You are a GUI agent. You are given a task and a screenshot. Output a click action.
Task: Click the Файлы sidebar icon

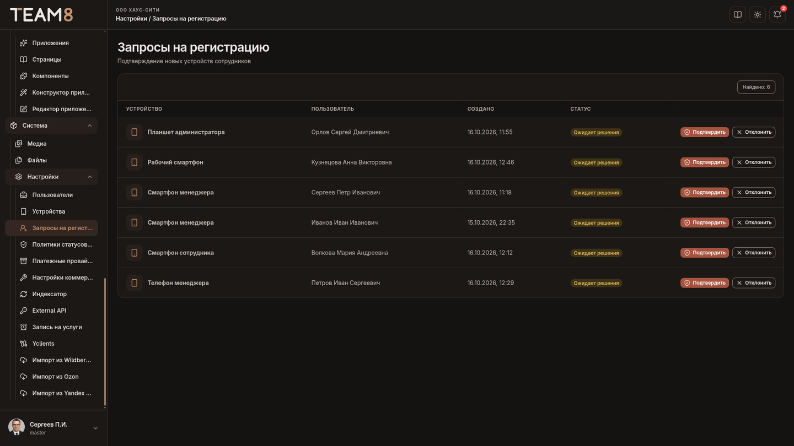coord(19,160)
